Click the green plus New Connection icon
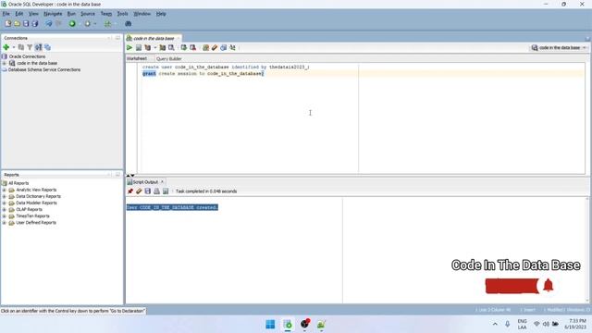 click(x=6, y=47)
